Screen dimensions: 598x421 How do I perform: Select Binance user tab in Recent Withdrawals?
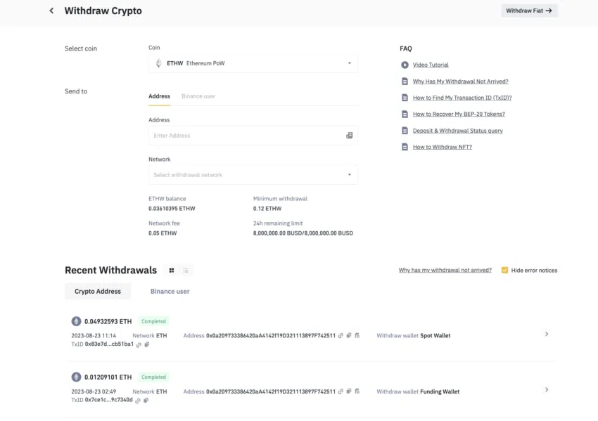tap(170, 292)
